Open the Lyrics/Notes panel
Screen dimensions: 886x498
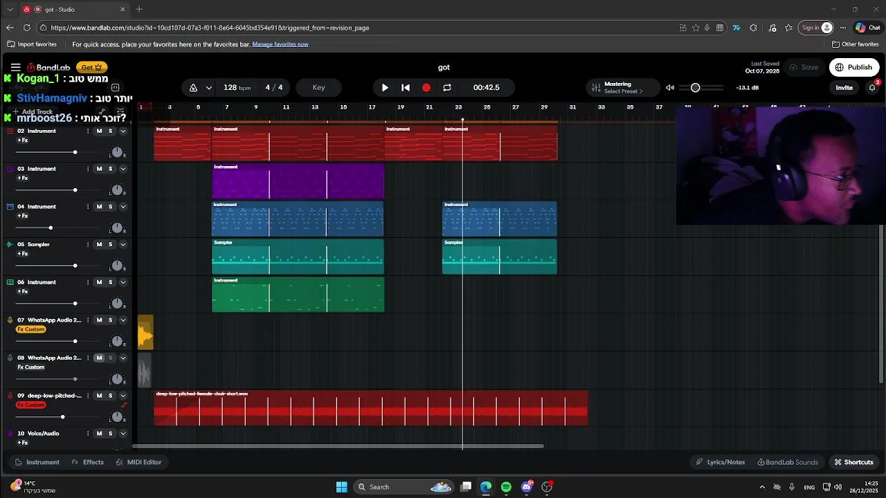[x=721, y=462]
